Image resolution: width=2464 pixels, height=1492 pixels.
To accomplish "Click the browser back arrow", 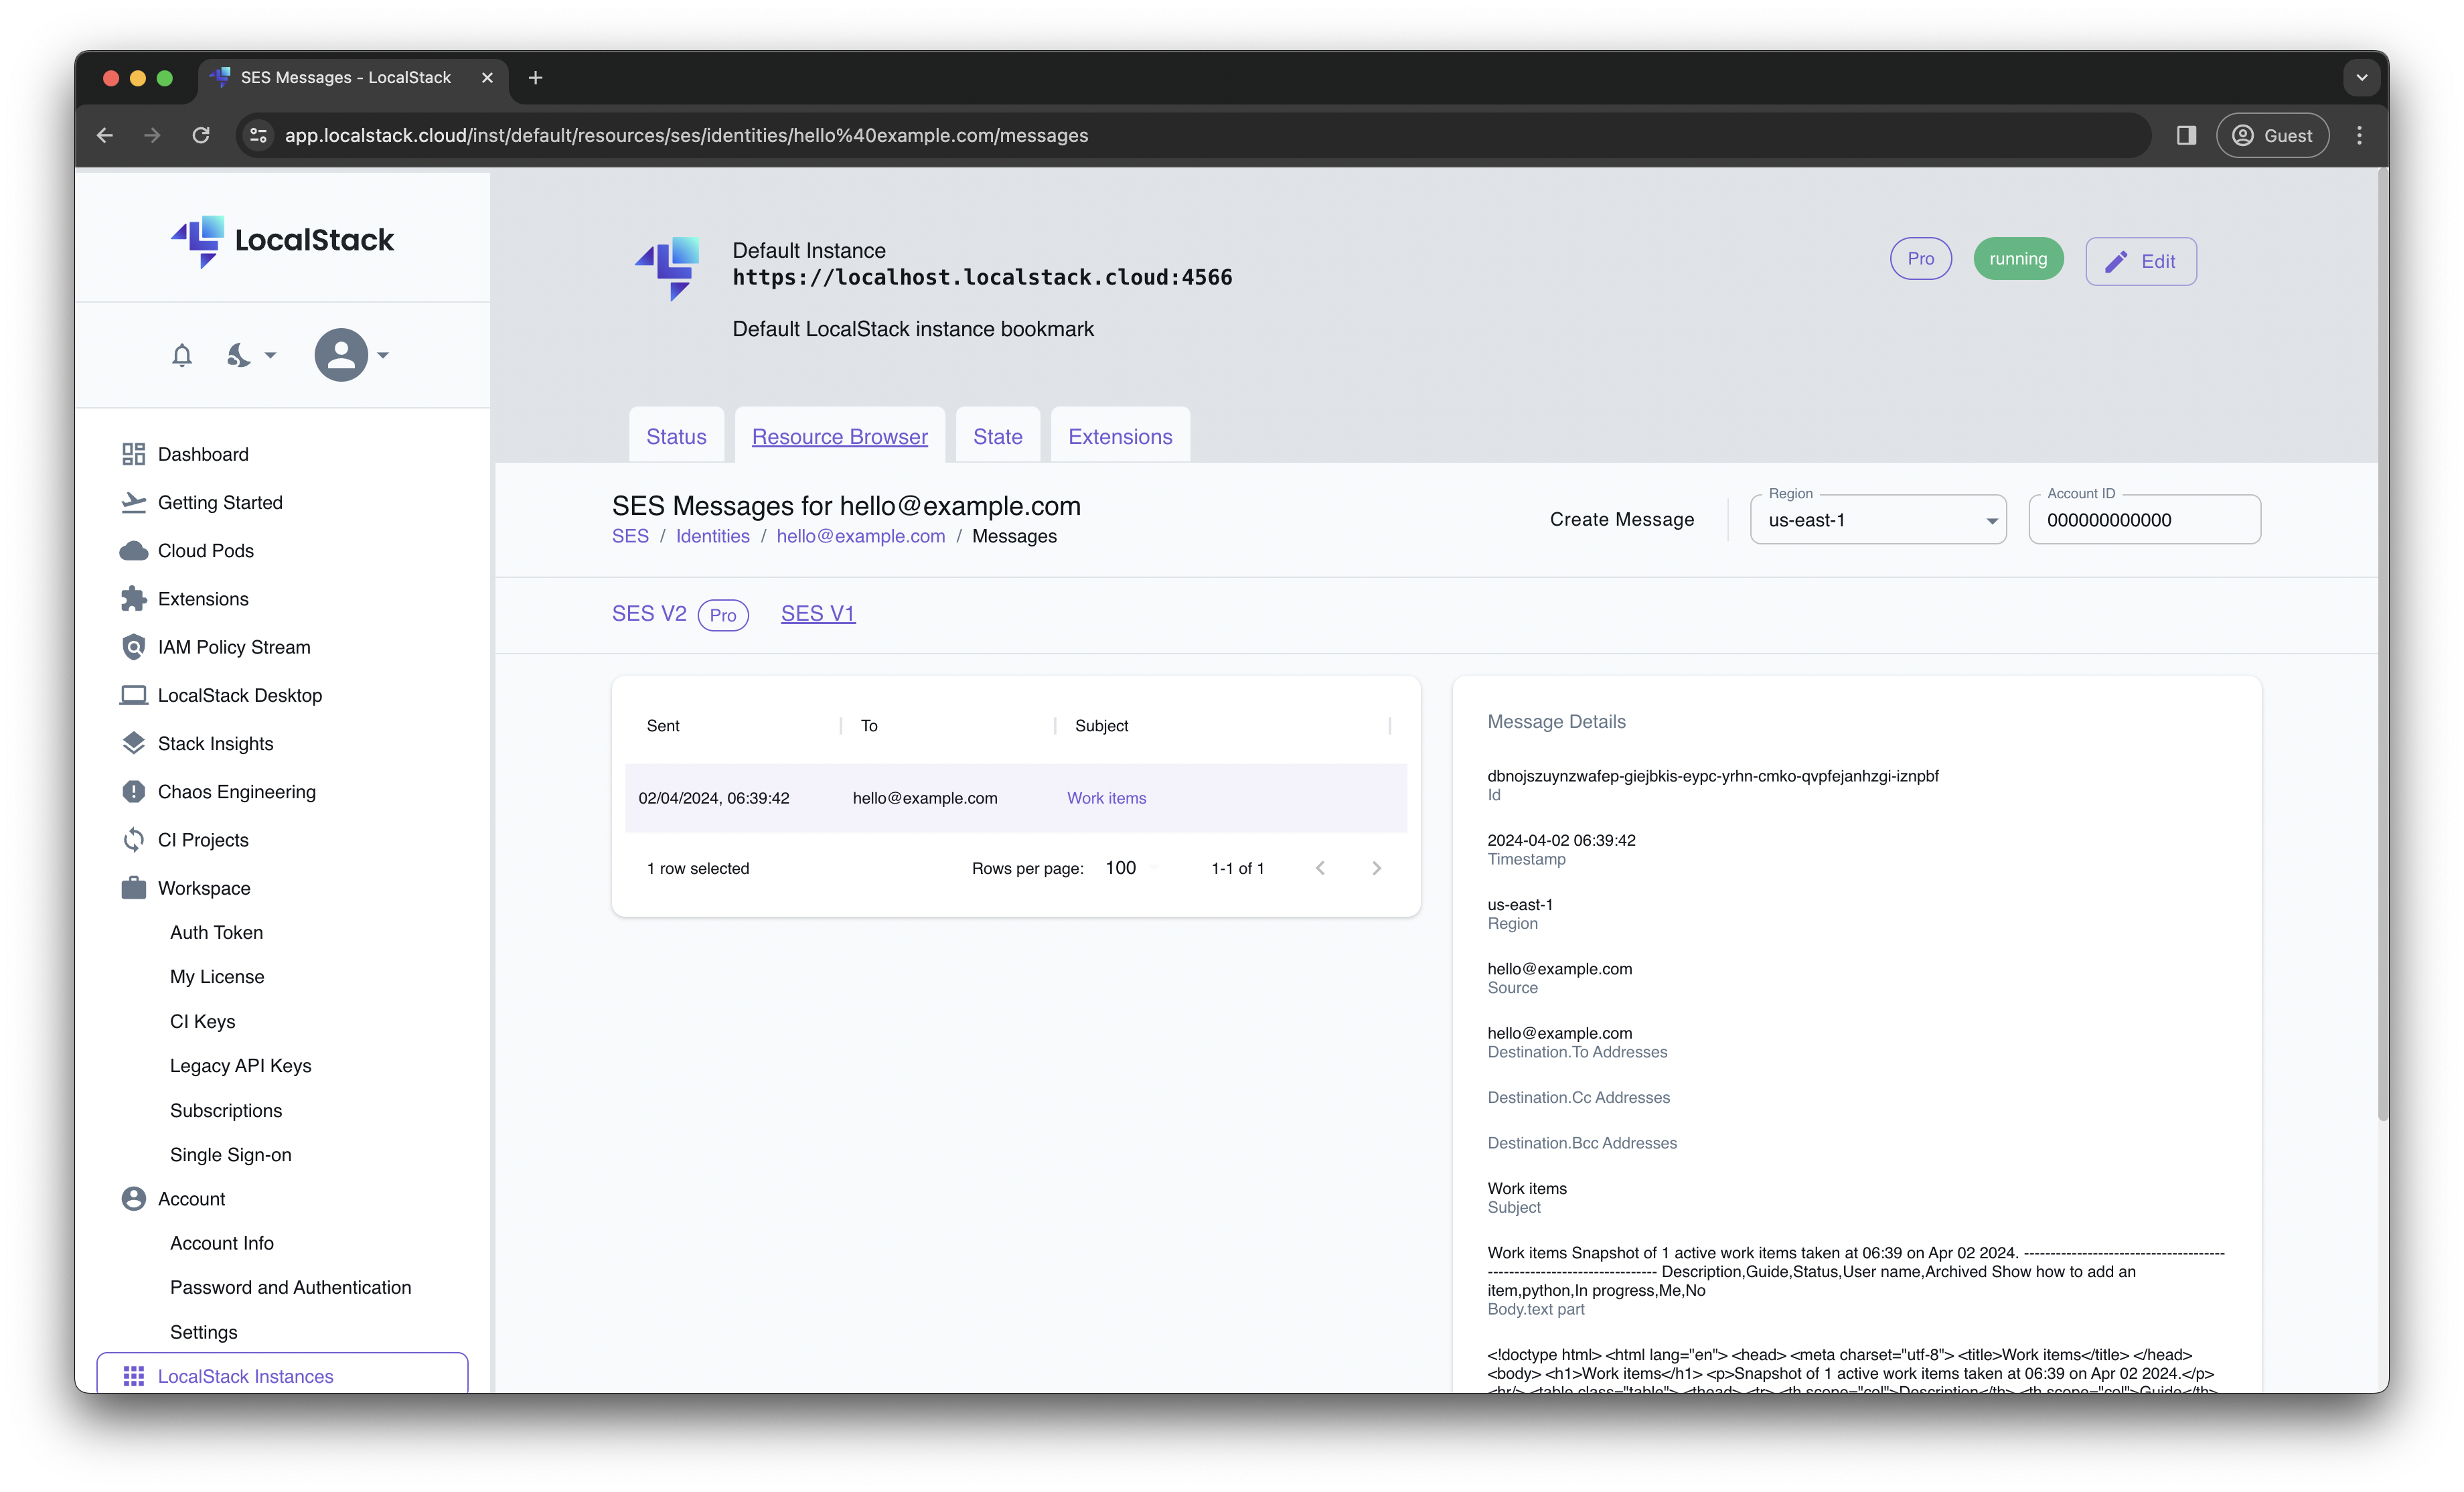I will coord(105,135).
